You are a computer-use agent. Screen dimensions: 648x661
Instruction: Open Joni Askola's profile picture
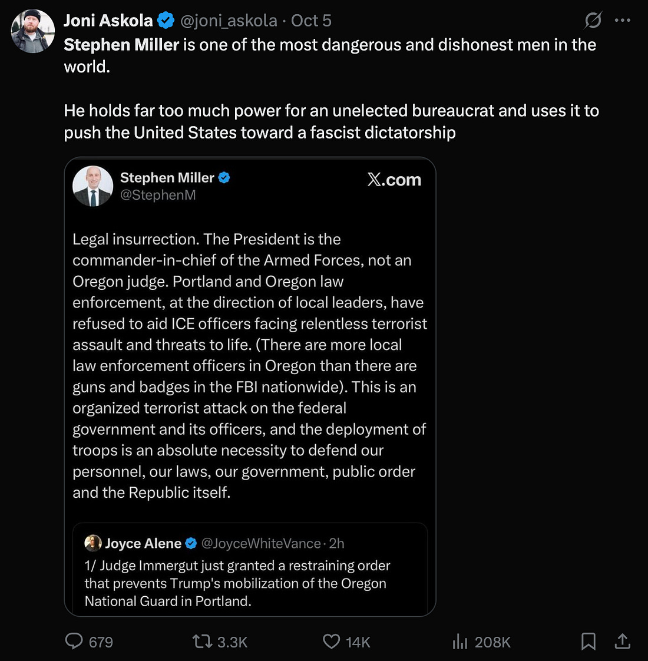tap(33, 32)
